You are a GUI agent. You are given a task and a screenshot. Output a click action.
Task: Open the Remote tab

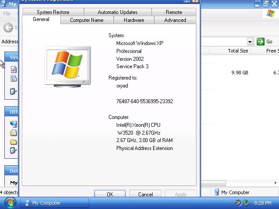(174, 12)
